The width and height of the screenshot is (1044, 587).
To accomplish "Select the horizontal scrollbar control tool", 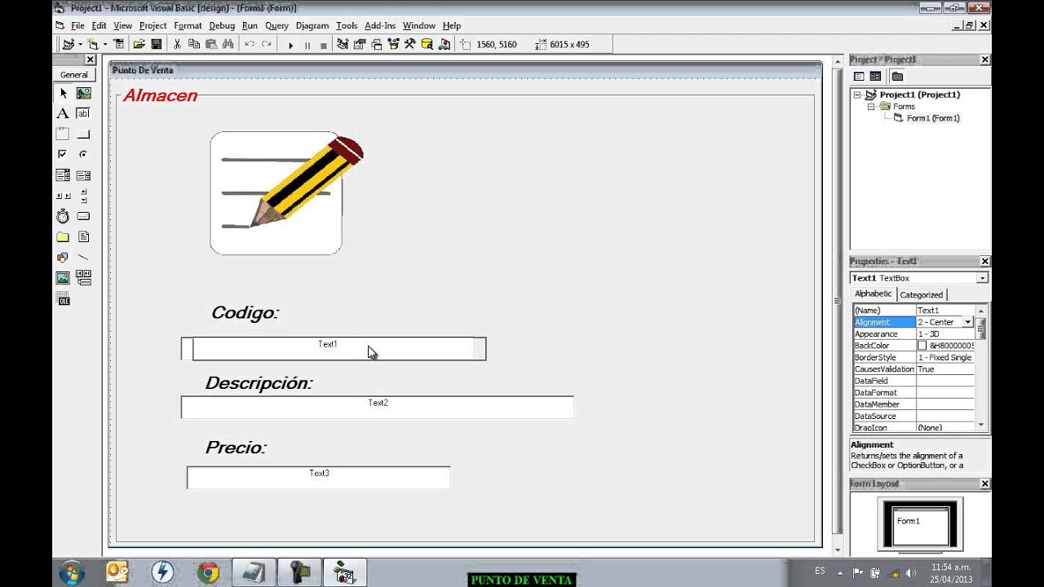I will [63, 196].
